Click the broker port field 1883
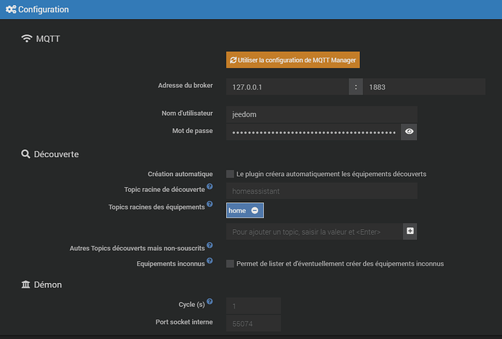Viewport: 502px width, 339px height. 423,87
